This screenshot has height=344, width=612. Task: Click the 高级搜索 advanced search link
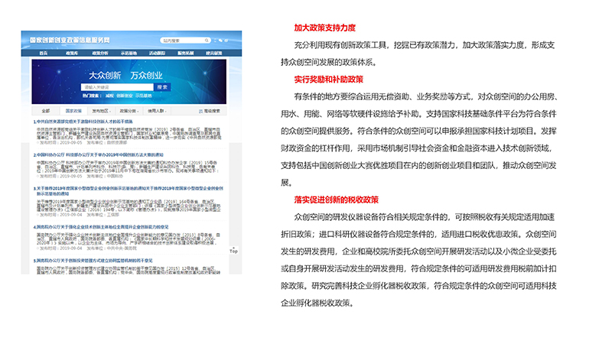212,111
